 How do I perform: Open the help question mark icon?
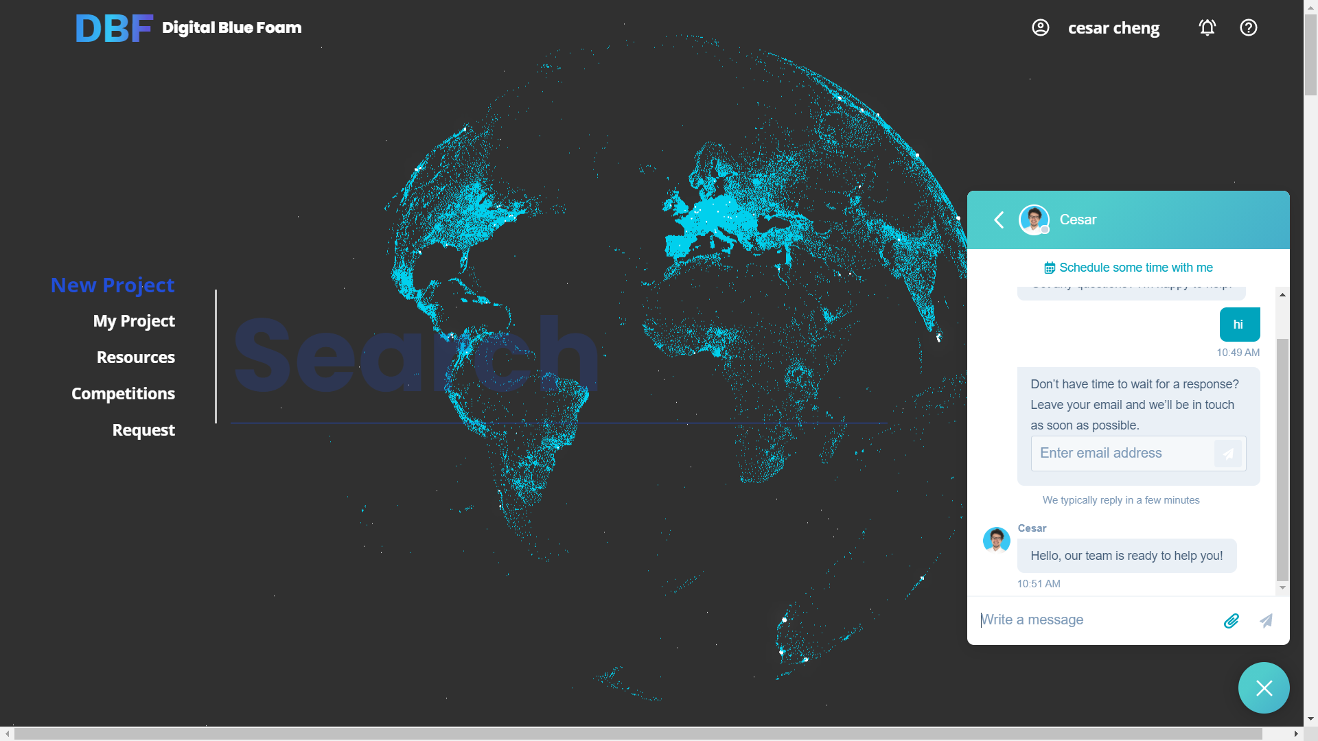(x=1249, y=27)
